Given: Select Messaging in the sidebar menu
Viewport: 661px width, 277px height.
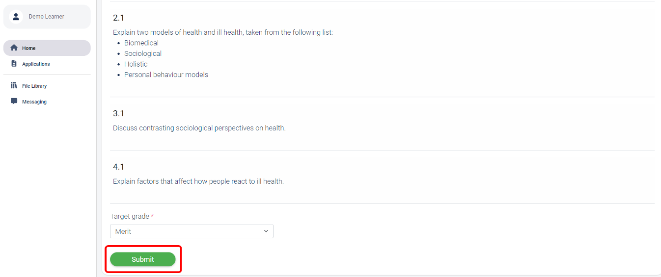Looking at the screenshot, I should click(x=47, y=101).
